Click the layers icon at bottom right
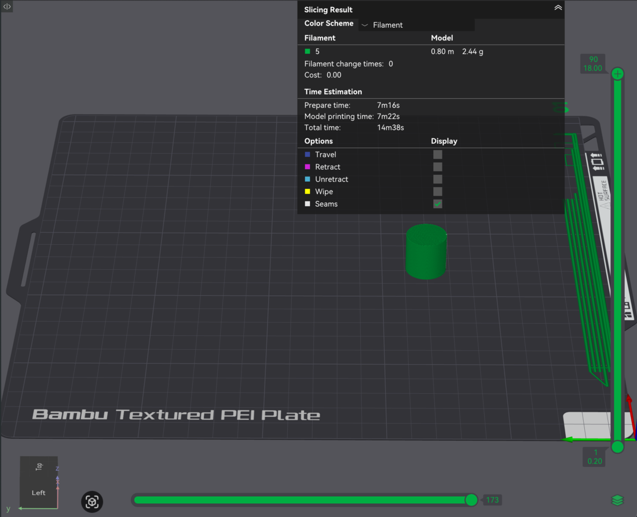 pos(617,500)
